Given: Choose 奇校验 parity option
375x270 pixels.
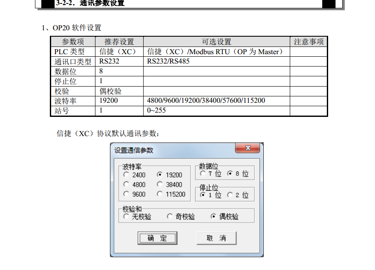Looking at the screenshot, I should click(170, 217).
